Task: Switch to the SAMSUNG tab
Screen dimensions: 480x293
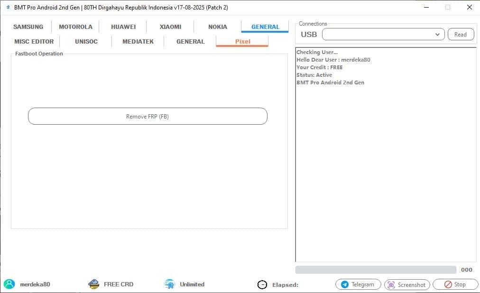Action: coord(28,27)
